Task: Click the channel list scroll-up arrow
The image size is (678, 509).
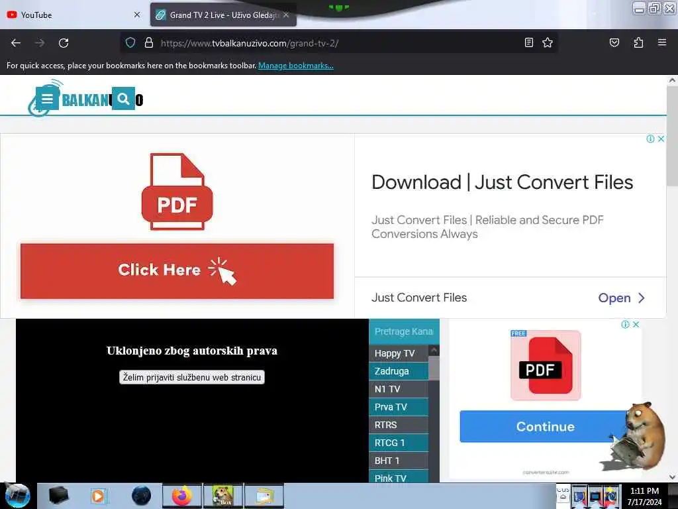Action: (434, 350)
